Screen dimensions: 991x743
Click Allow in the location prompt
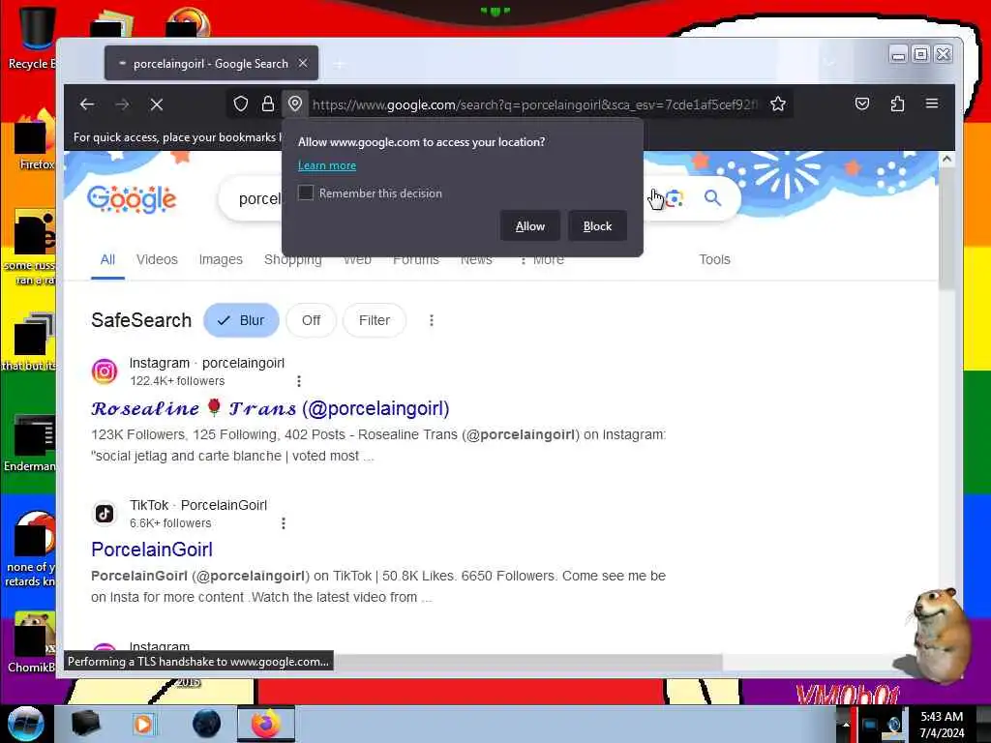pos(529,226)
